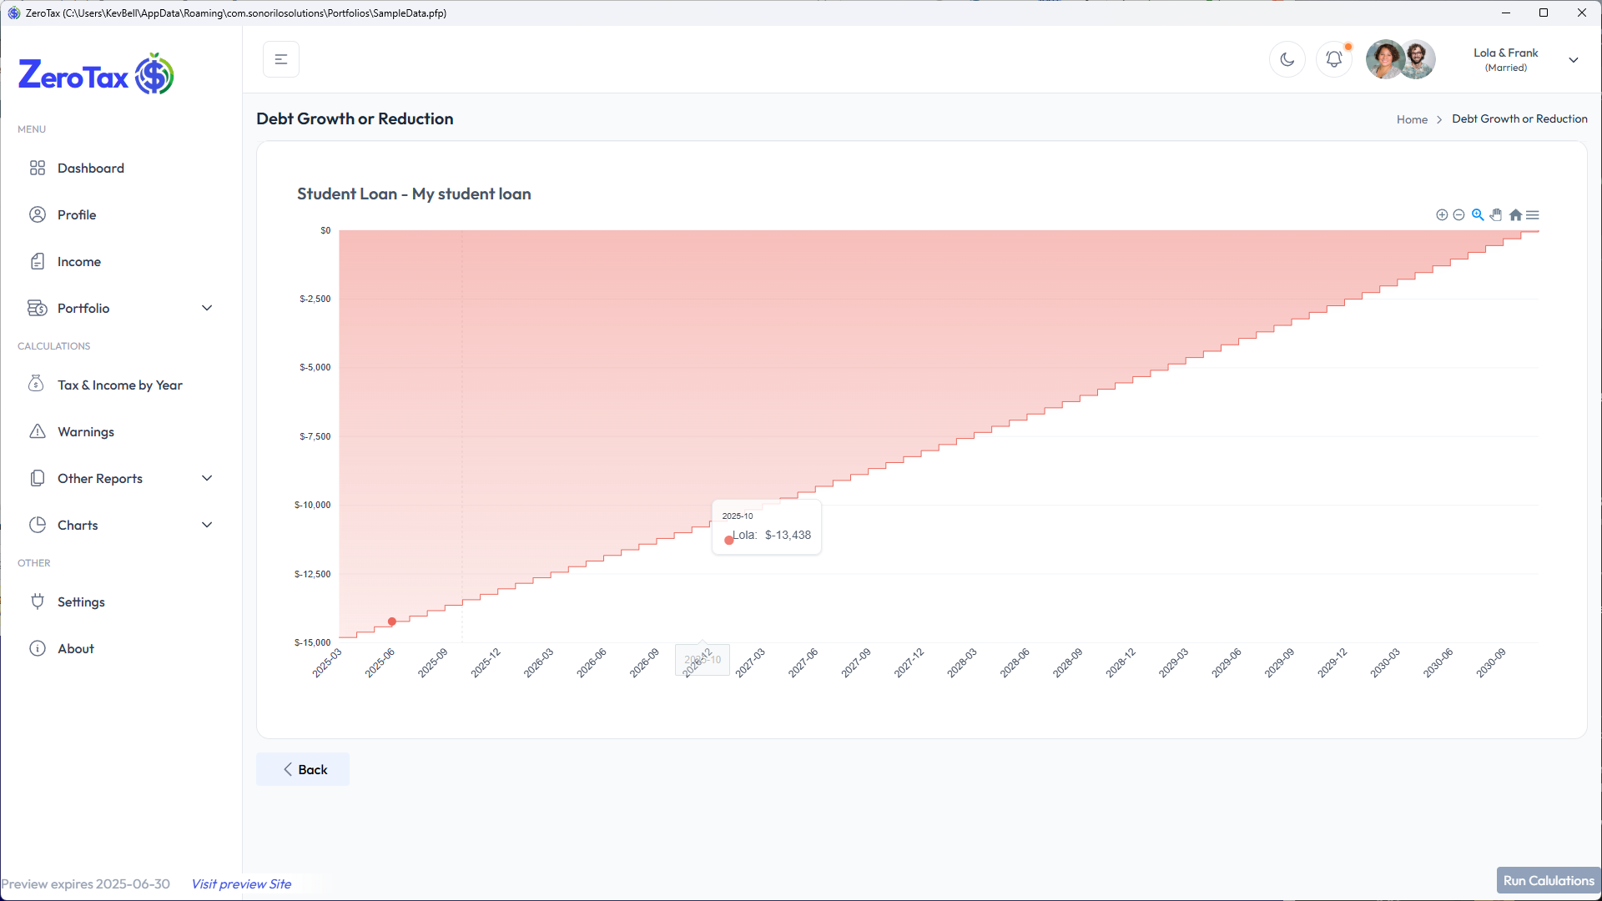Navigate to the Dashboard menu item
Viewport: 1602px width, 901px height.
(x=90, y=168)
